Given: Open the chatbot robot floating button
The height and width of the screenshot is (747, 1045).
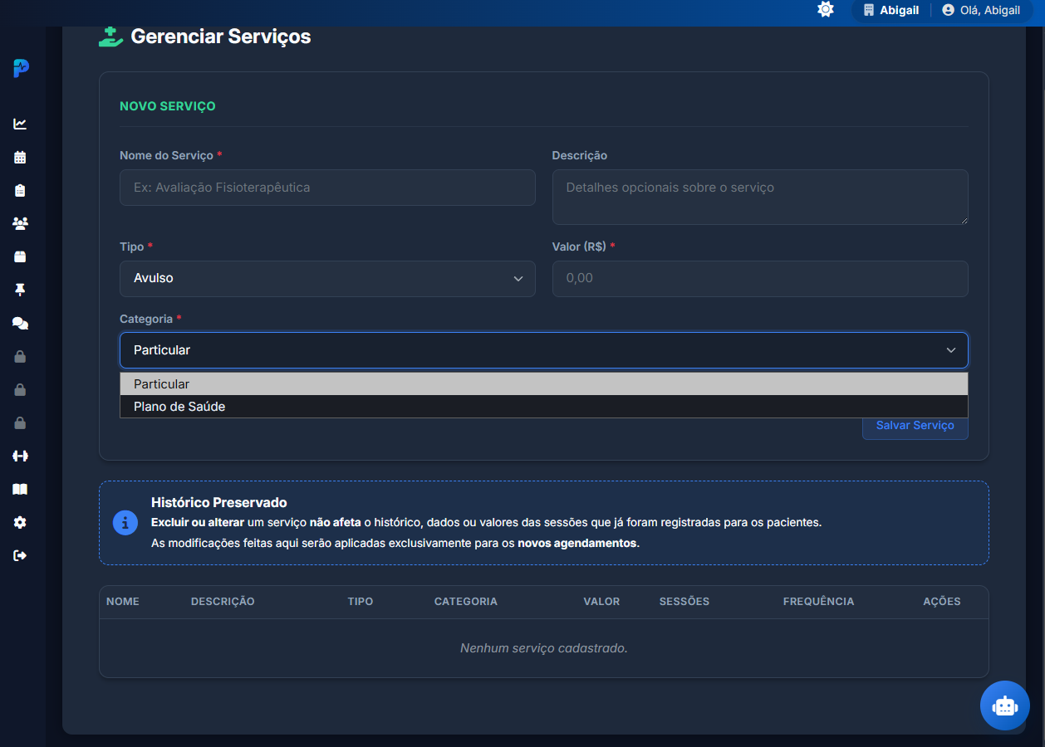Looking at the screenshot, I should (1005, 705).
